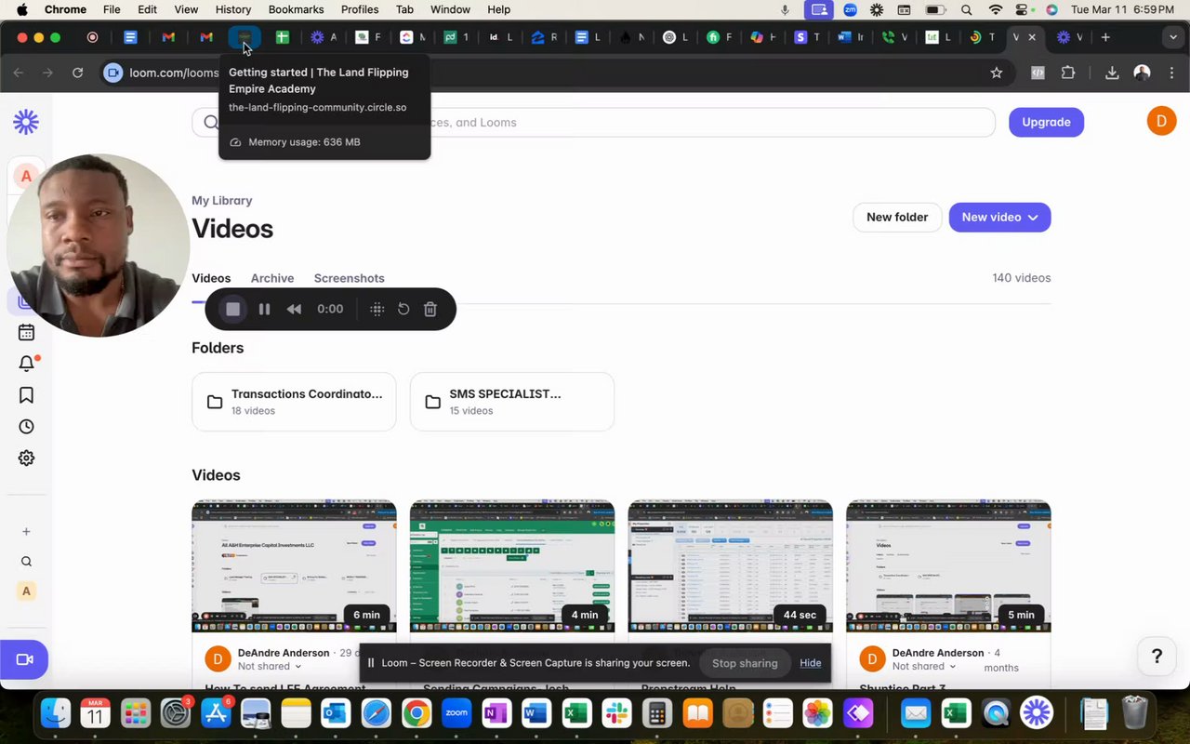Click the rewind recording control
This screenshot has width=1190, height=744.
click(294, 309)
